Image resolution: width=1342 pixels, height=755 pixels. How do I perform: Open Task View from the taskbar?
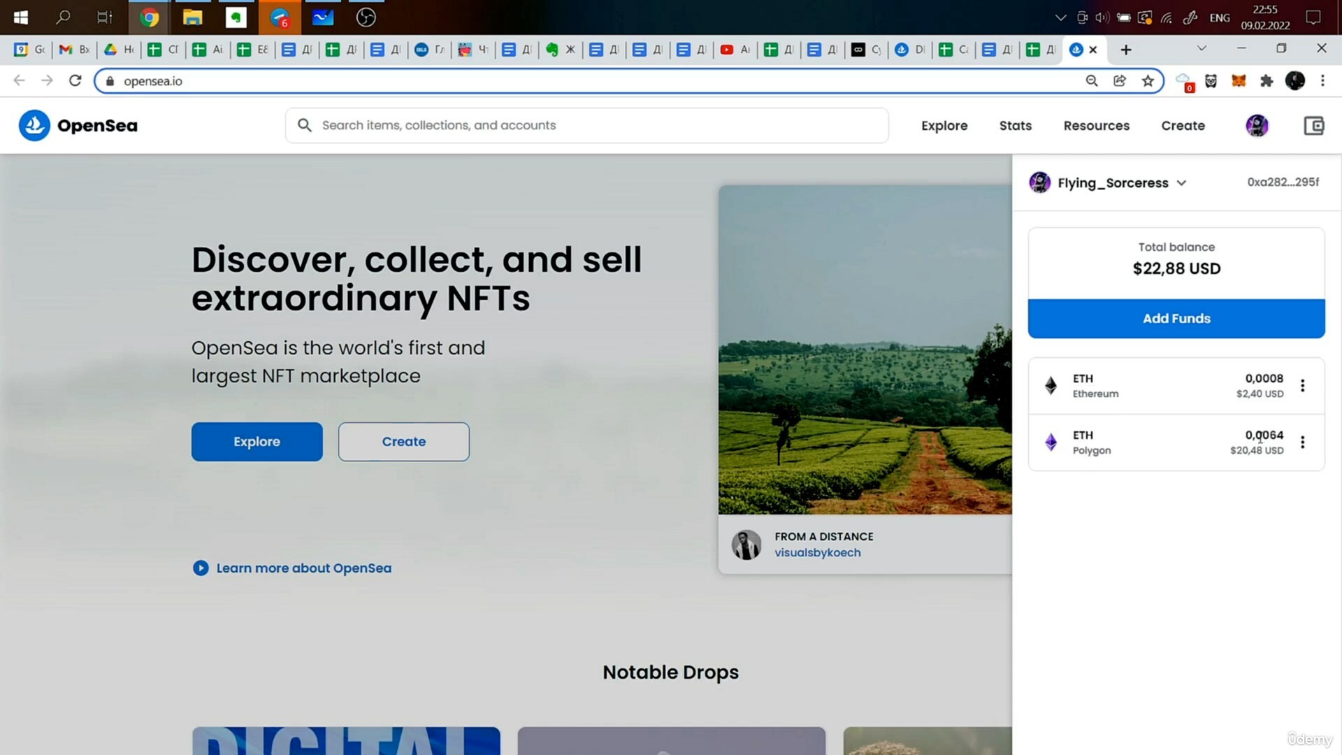(x=105, y=17)
